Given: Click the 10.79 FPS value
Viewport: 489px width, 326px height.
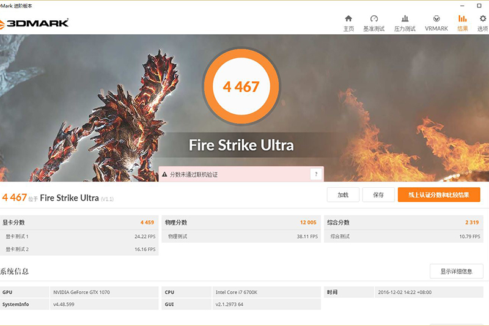Looking at the screenshot, I should [x=469, y=237].
